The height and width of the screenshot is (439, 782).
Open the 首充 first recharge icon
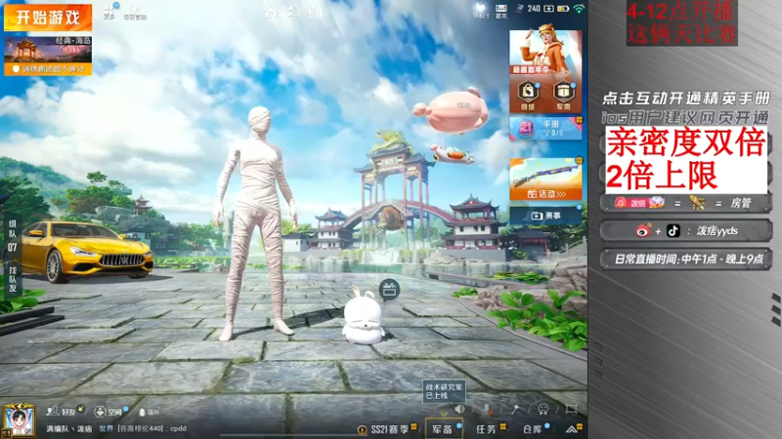[x=501, y=11]
